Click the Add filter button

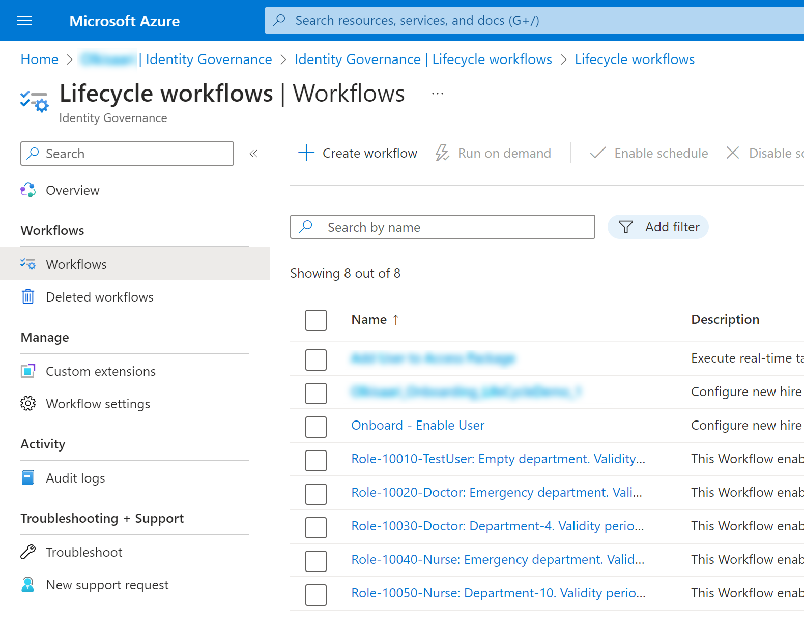658,227
